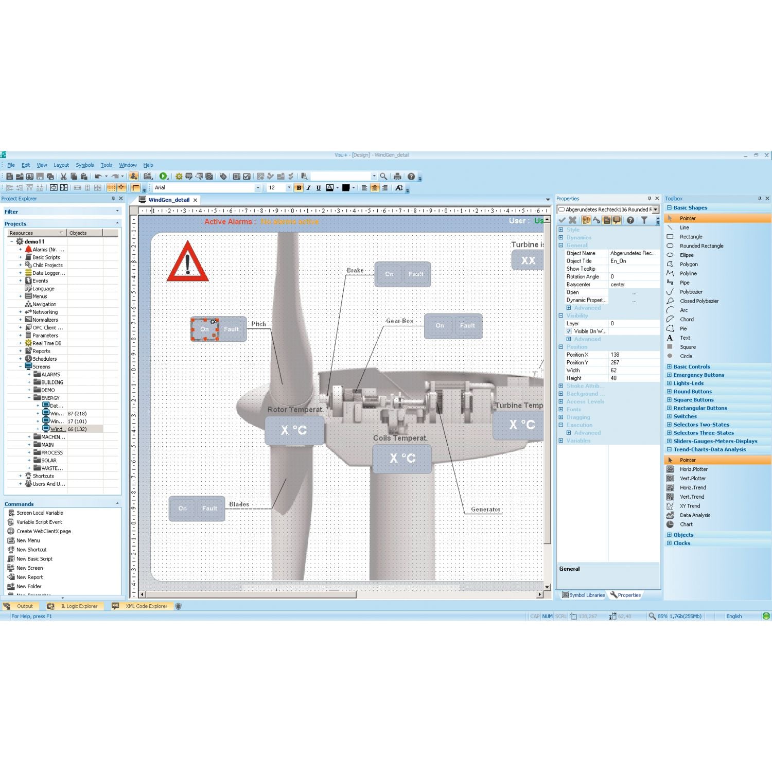The height and width of the screenshot is (772, 772).
Task: Click the green Run project button
Action: pyautogui.click(x=163, y=177)
